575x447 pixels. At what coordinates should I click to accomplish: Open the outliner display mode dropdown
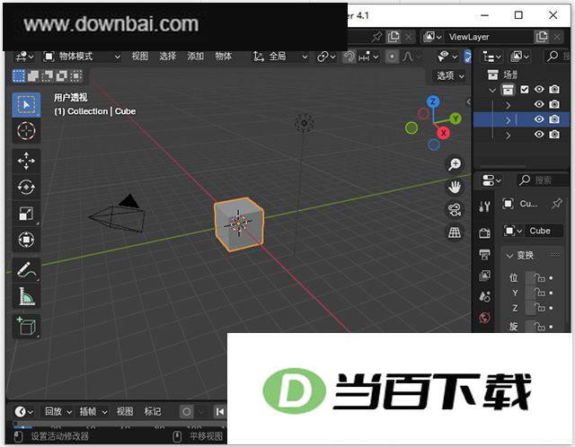tap(521, 57)
